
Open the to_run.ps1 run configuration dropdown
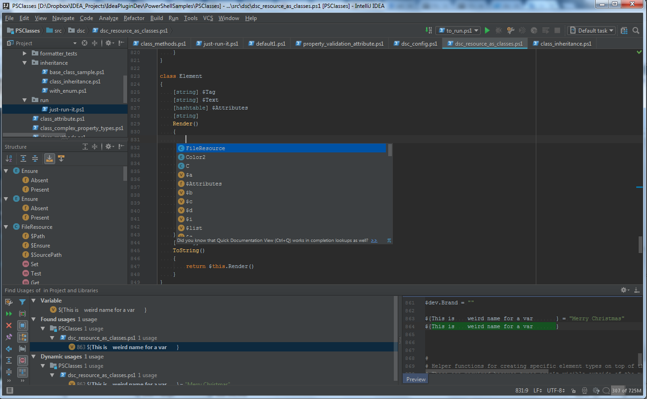458,30
